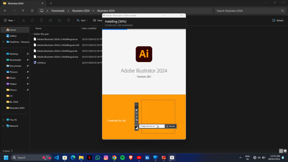Launch Brave browser from the taskbar
Image resolution: width=288 pixels, height=162 pixels.
pos(131,157)
